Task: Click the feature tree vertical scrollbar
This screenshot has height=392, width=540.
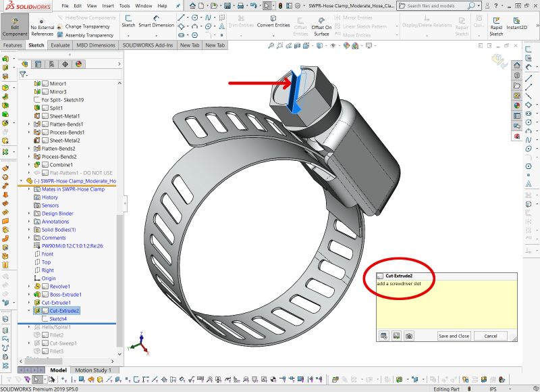Action: click(119, 281)
